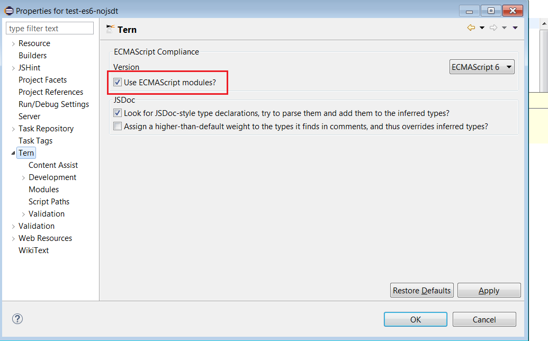Toggle Use ECMAScript modules checkbox

pos(118,82)
